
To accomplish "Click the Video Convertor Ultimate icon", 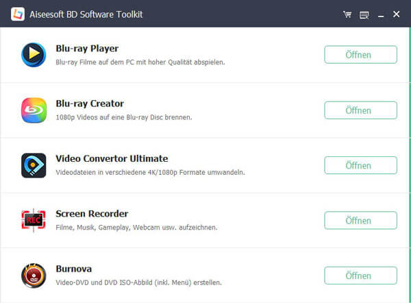I will pos(34,165).
